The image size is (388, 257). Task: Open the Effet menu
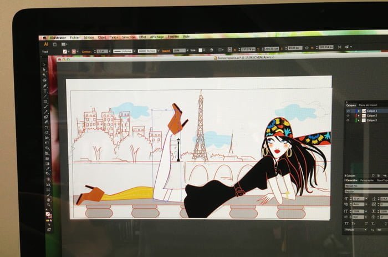tap(142, 37)
